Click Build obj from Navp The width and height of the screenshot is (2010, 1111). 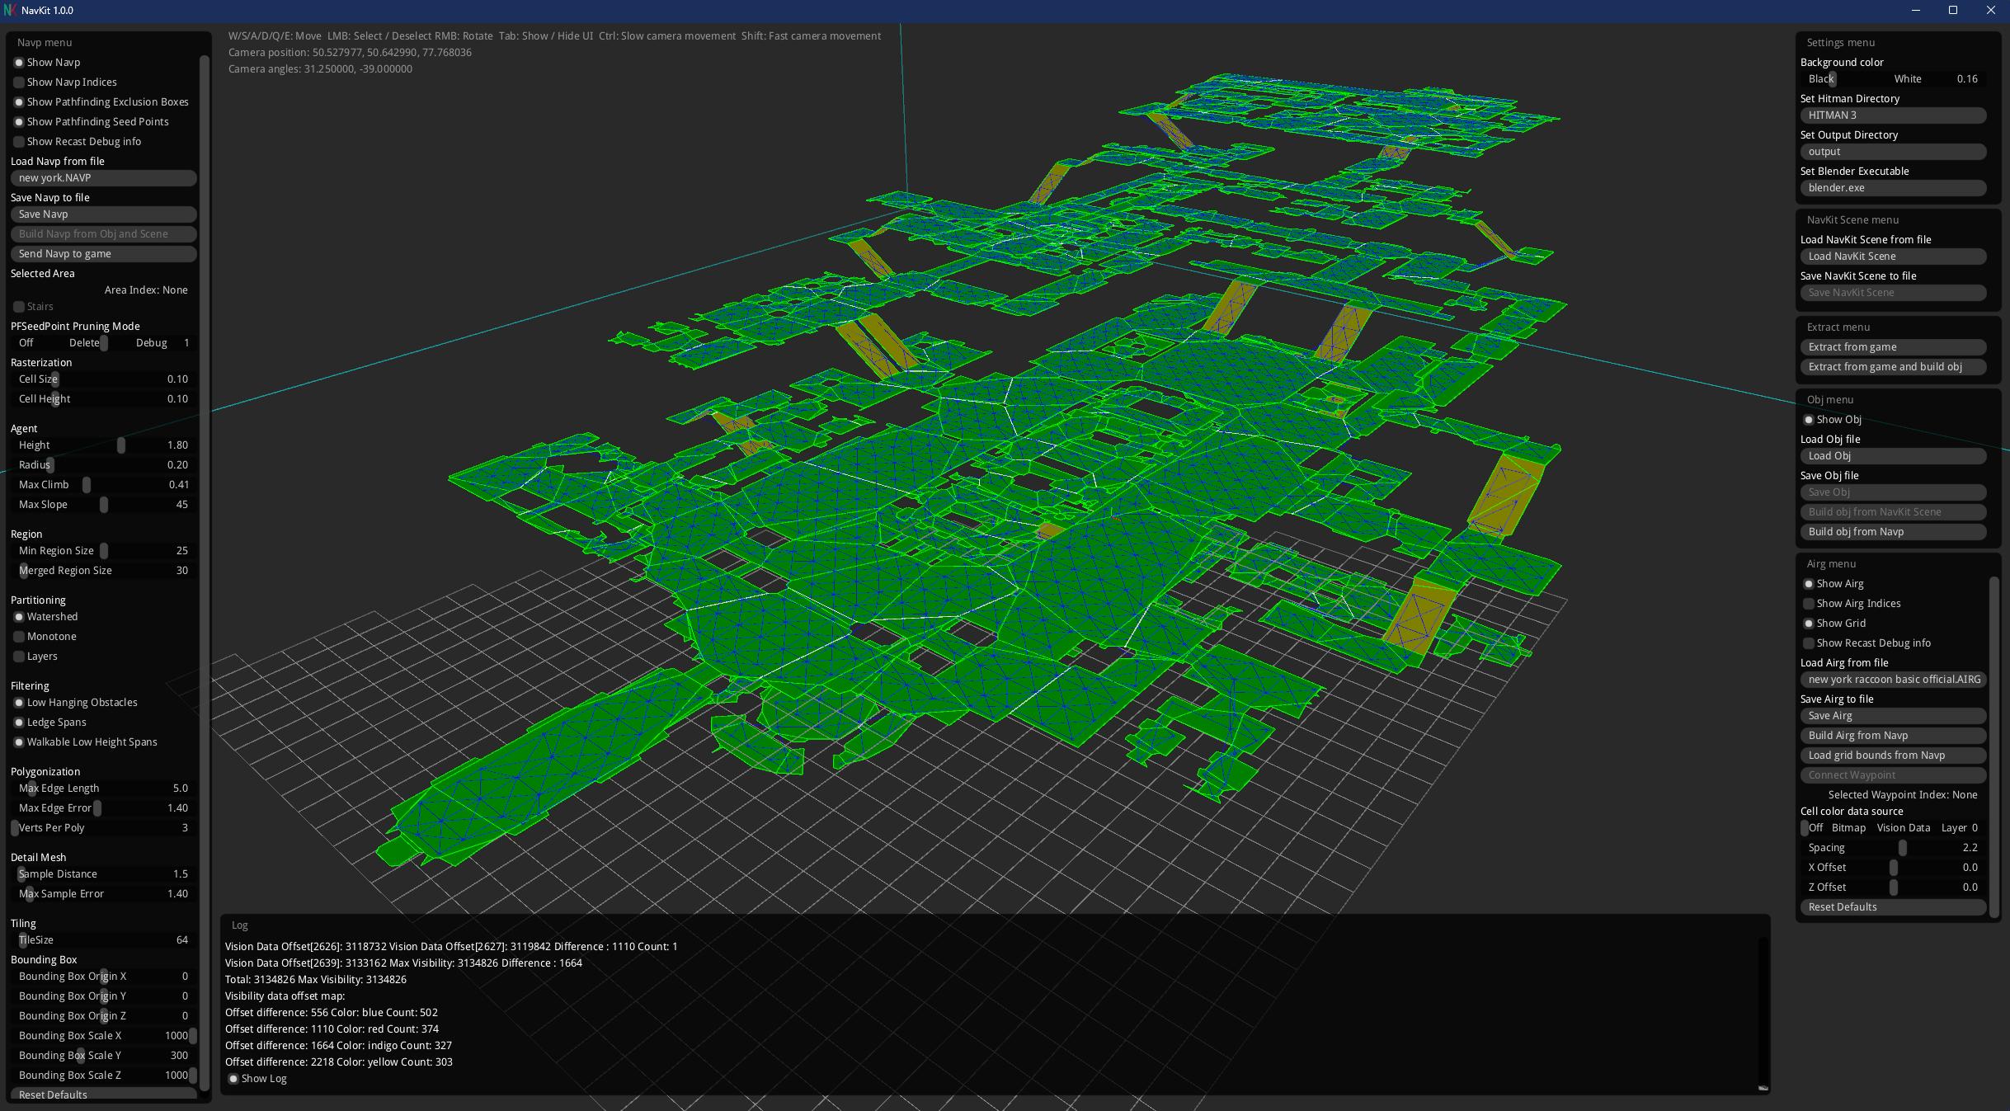[1893, 532]
